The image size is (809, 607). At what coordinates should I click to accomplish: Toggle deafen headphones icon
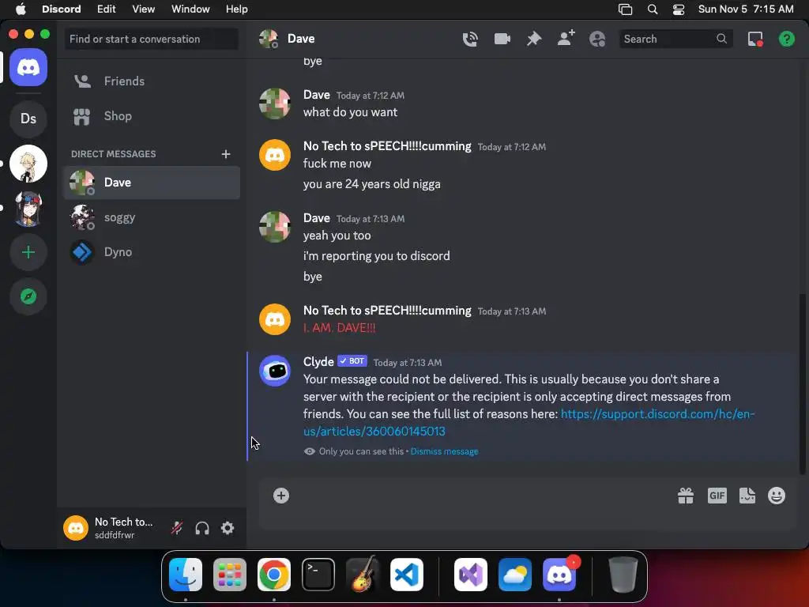click(202, 528)
